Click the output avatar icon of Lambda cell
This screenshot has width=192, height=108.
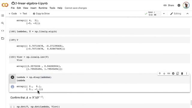13,87
